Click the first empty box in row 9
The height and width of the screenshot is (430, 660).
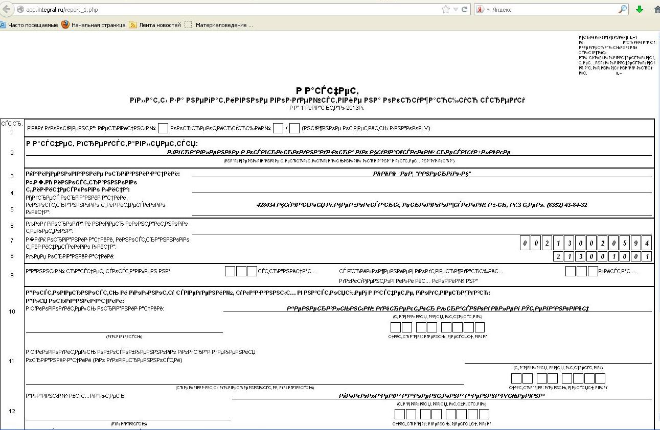230,271
